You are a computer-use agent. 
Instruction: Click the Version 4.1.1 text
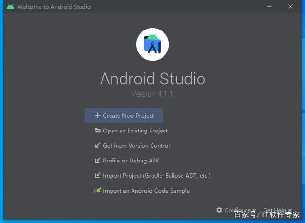click(x=152, y=94)
